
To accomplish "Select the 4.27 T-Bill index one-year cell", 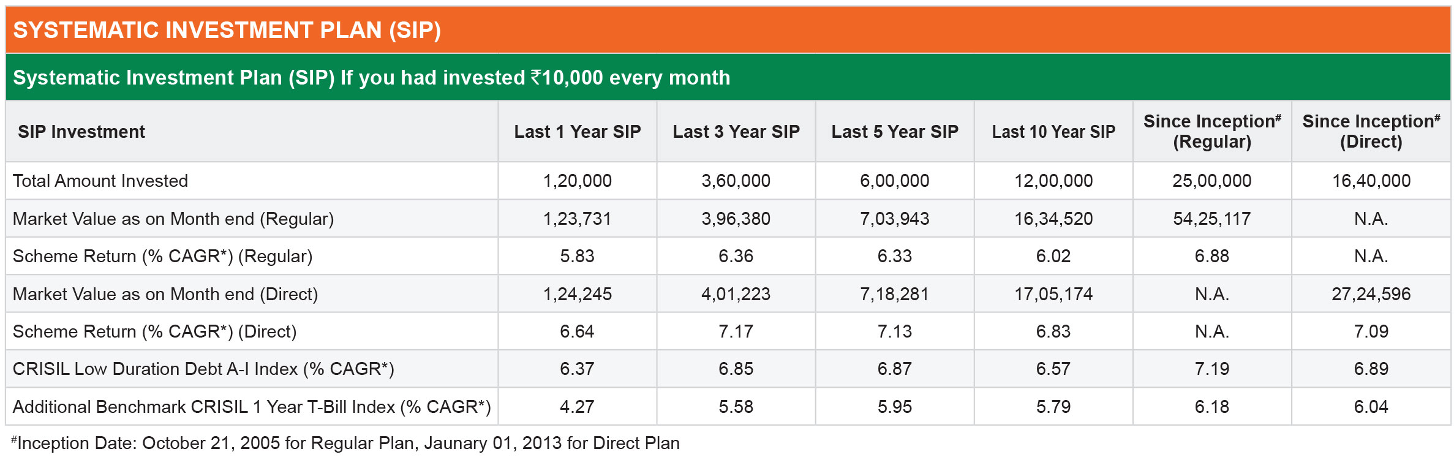I will pyautogui.click(x=577, y=407).
